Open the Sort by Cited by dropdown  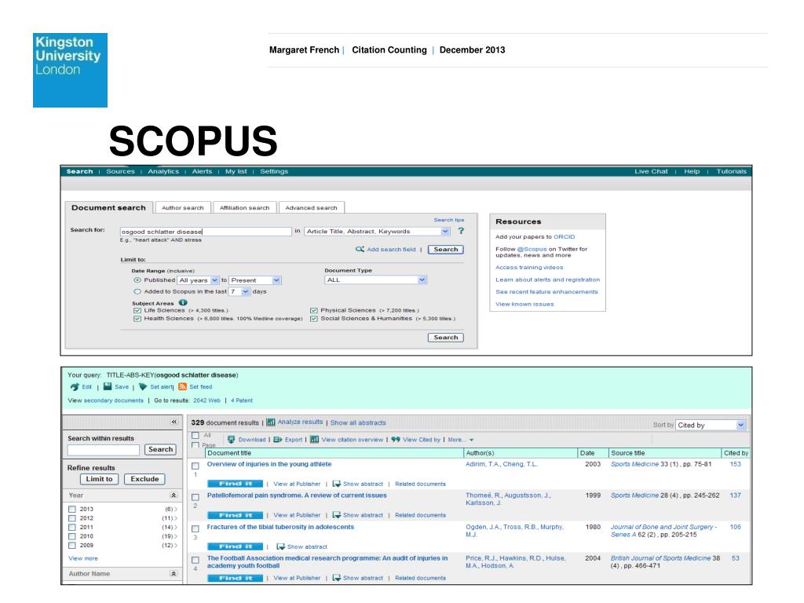coord(710,425)
